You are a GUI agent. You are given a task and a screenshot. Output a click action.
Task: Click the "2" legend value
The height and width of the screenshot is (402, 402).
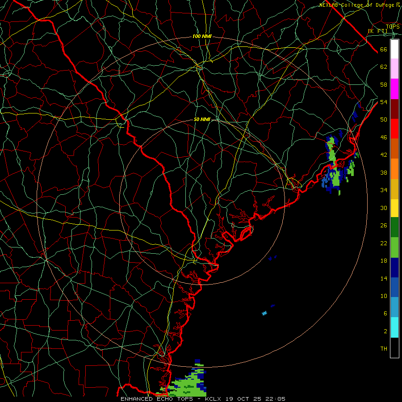[x=385, y=331]
